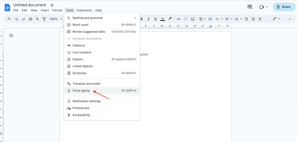This screenshot has height=142, width=297.
Task: Click the editing mode pencil icon
Action: 274,19
